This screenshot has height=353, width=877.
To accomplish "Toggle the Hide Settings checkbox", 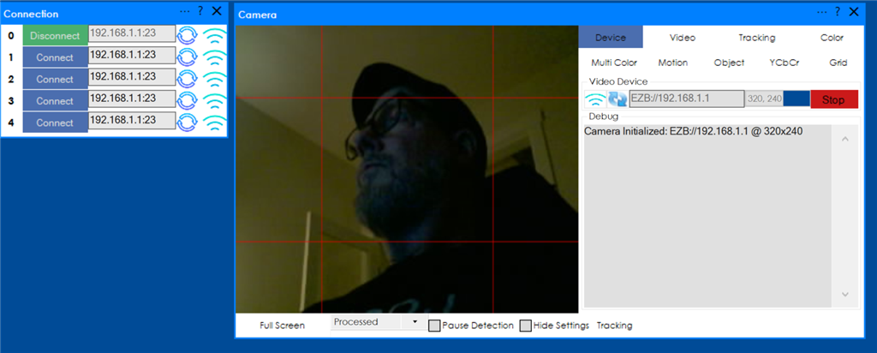I will tap(525, 326).
